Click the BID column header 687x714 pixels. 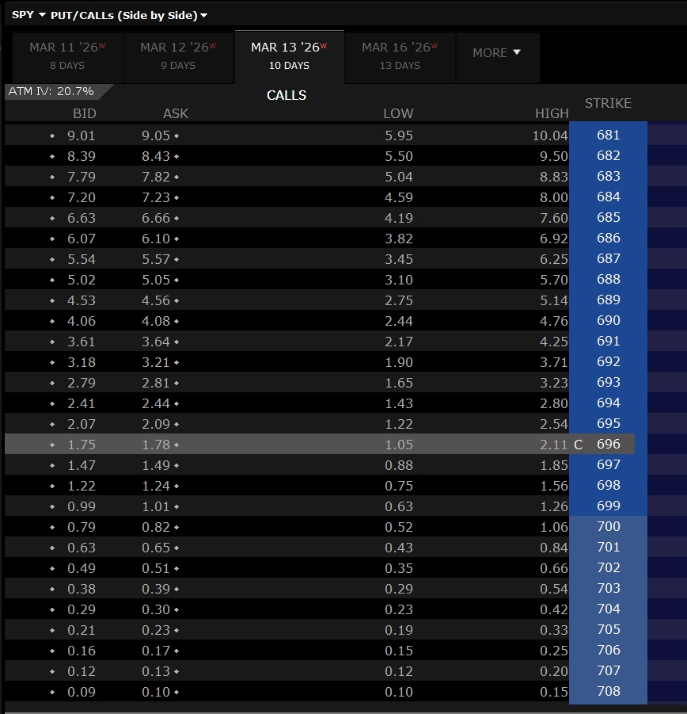tap(84, 113)
